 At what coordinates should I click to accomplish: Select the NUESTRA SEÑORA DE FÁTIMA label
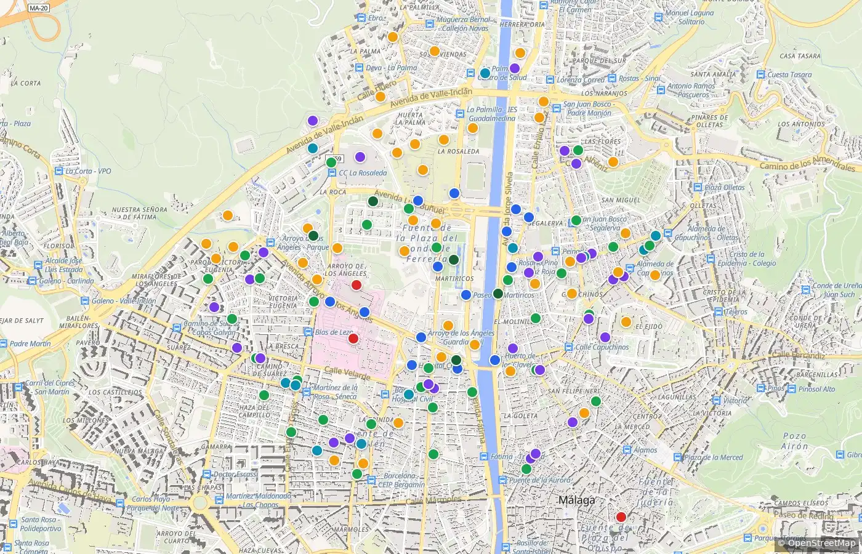139,213
